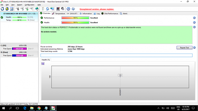Switch to the S.M.A.R.T. tab
Screen dimensions: 198x111
click(72, 13)
